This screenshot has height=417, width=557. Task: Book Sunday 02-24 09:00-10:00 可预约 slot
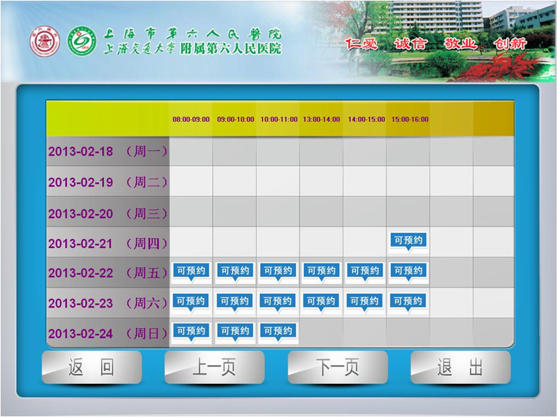234,332
